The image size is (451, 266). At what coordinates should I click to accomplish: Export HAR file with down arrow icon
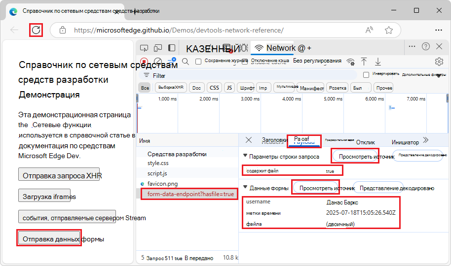[x=378, y=62]
